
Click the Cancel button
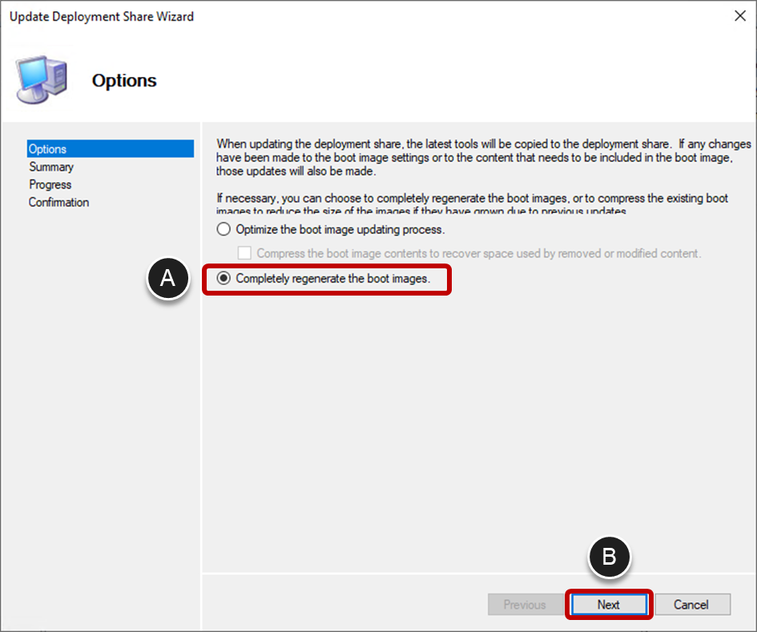tap(692, 604)
